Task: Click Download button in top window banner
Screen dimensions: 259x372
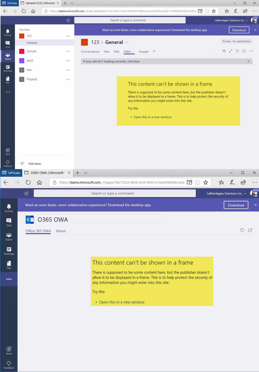Action: click(x=239, y=30)
